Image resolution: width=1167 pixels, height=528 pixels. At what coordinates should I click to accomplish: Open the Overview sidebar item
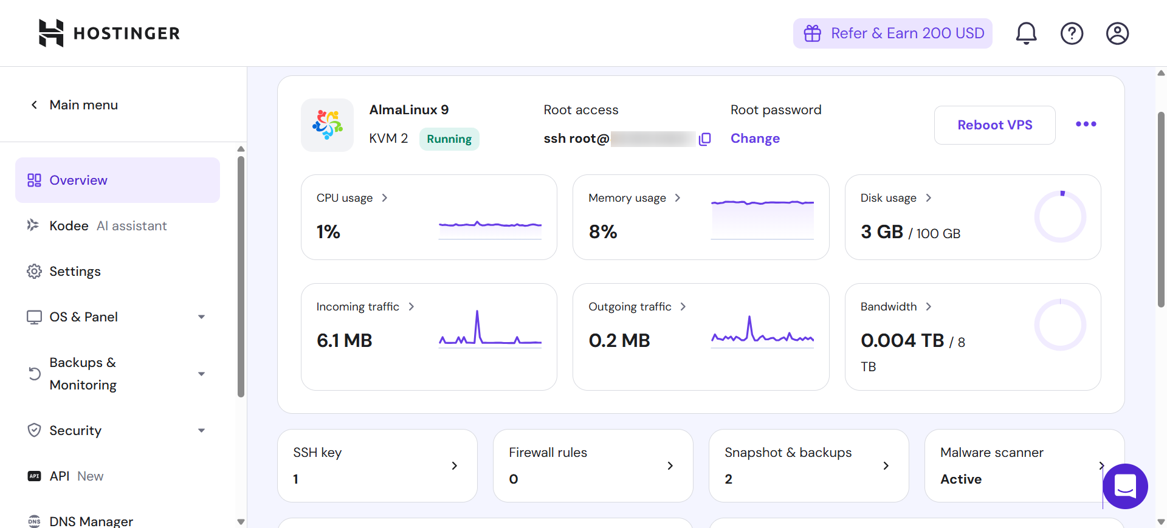117,180
